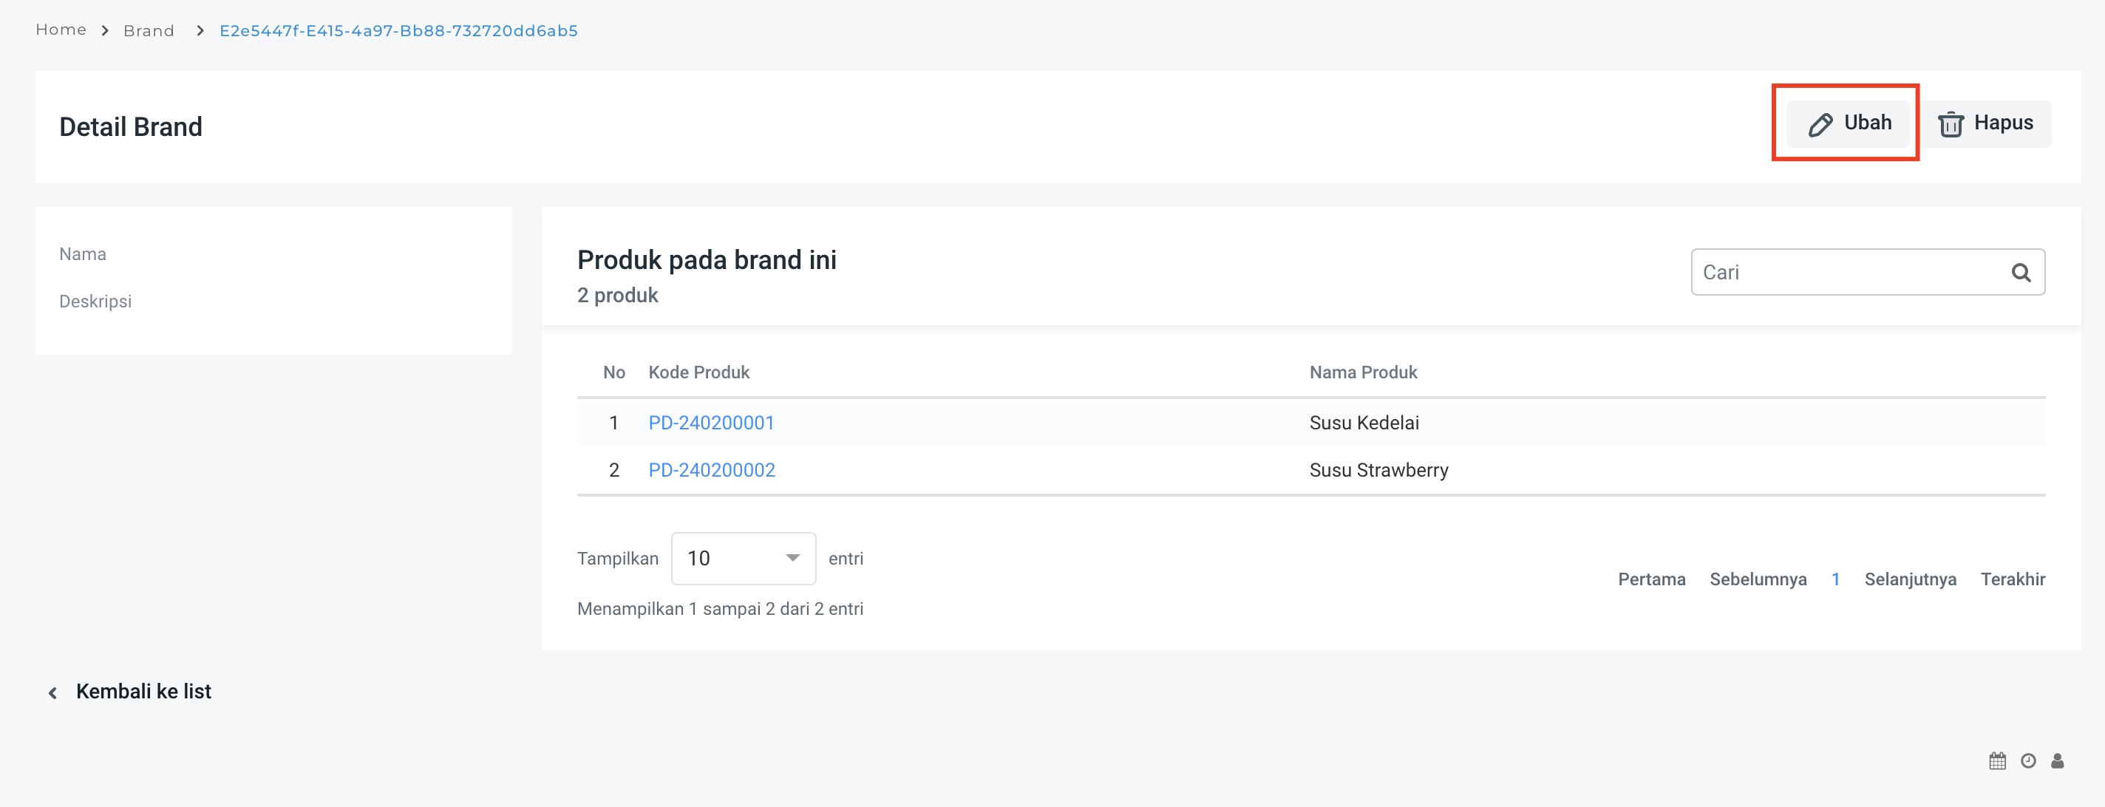This screenshot has width=2105, height=807.
Task: Open Brand in the breadcrumb
Action: coord(149,31)
